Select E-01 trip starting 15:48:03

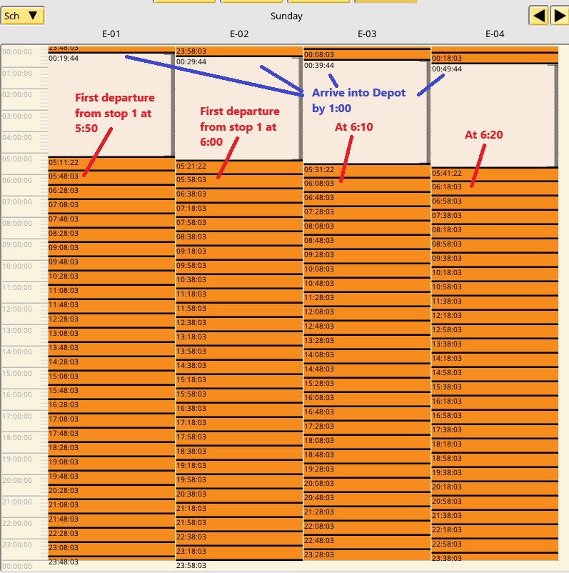pyautogui.click(x=111, y=392)
